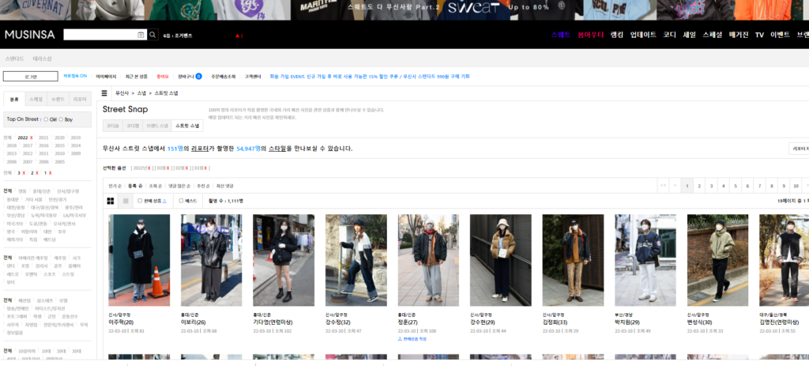Click the 로그인 button
809x366 pixels.
[31, 76]
